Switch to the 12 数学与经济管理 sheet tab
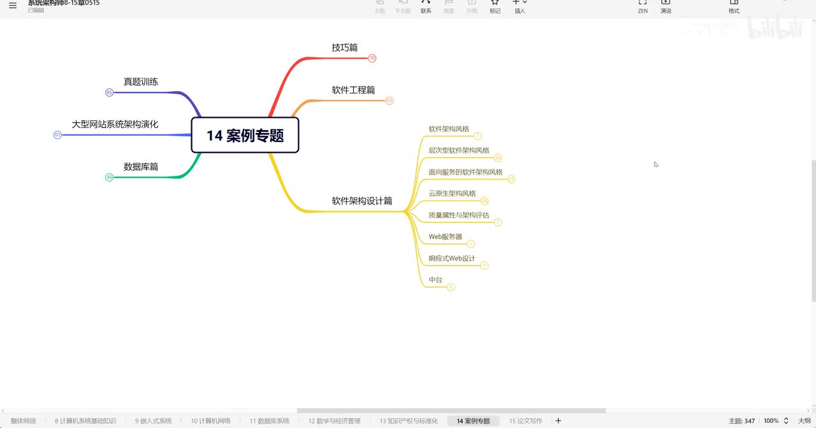 (334, 421)
